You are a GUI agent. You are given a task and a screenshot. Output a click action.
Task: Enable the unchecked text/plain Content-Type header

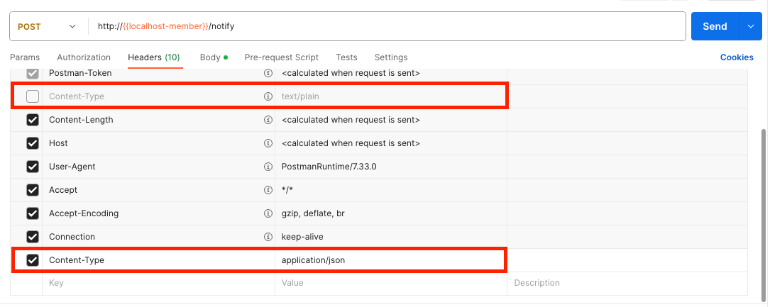click(x=33, y=96)
